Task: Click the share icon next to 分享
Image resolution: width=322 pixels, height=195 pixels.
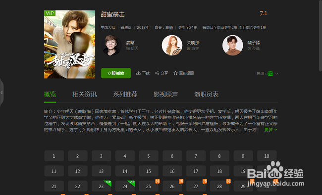Action: (157, 73)
